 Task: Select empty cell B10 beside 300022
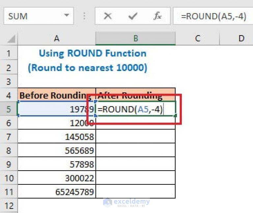point(135,178)
